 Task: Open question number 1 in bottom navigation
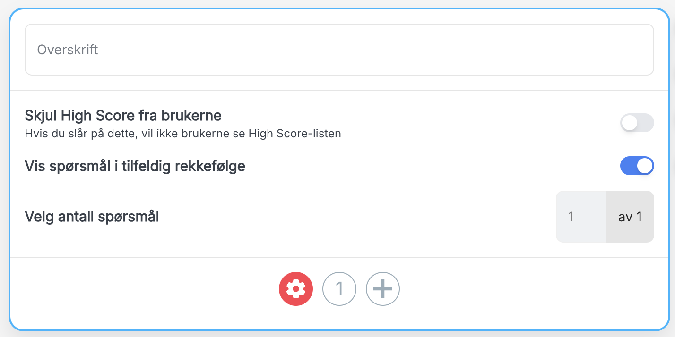click(x=339, y=289)
